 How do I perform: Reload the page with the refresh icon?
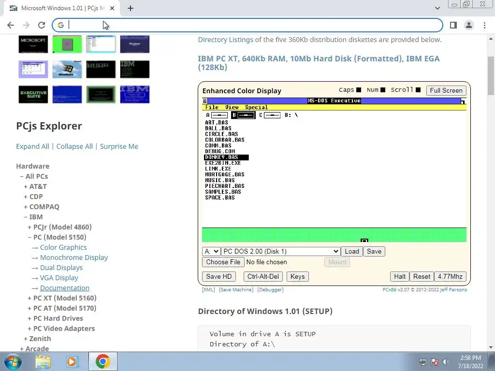42,25
